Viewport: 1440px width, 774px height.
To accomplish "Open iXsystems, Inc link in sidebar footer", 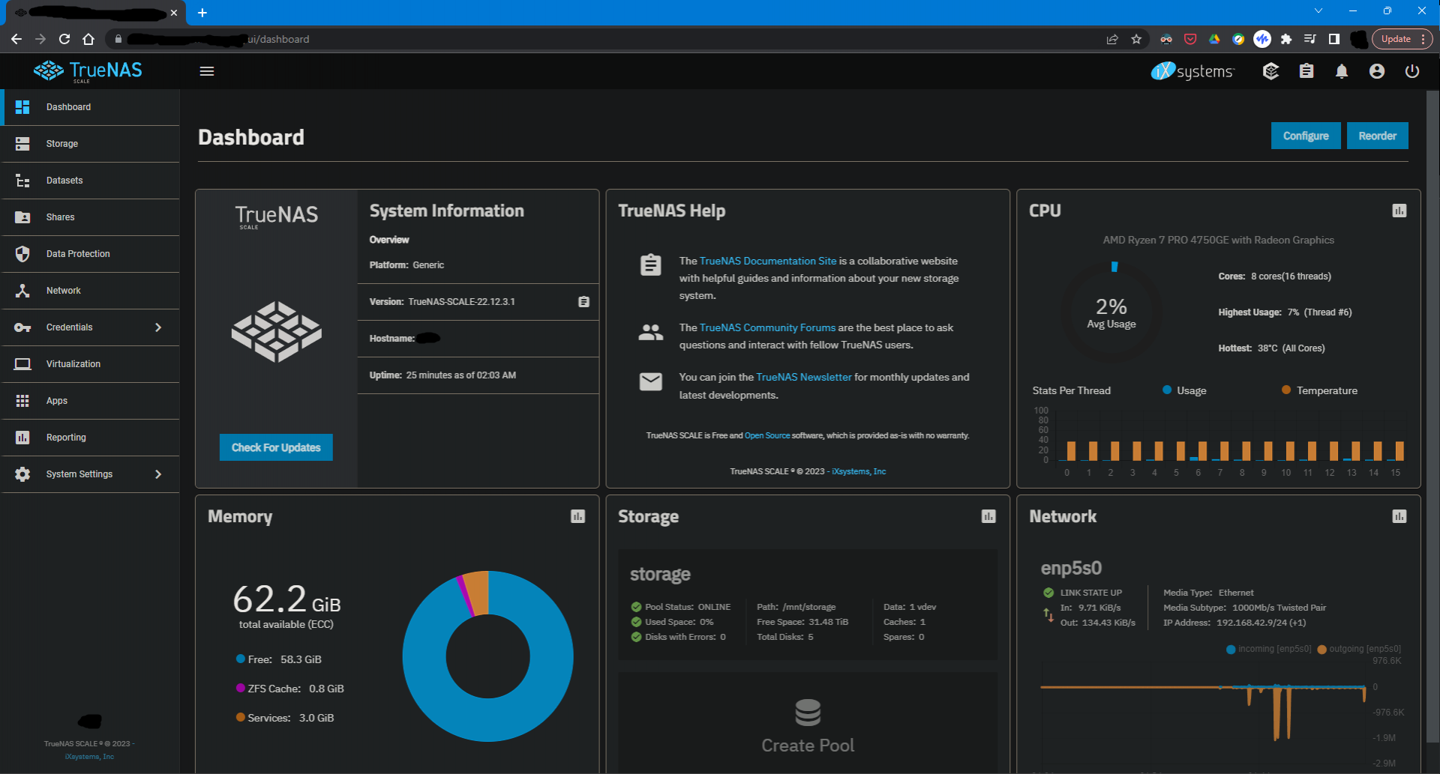I will click(89, 757).
